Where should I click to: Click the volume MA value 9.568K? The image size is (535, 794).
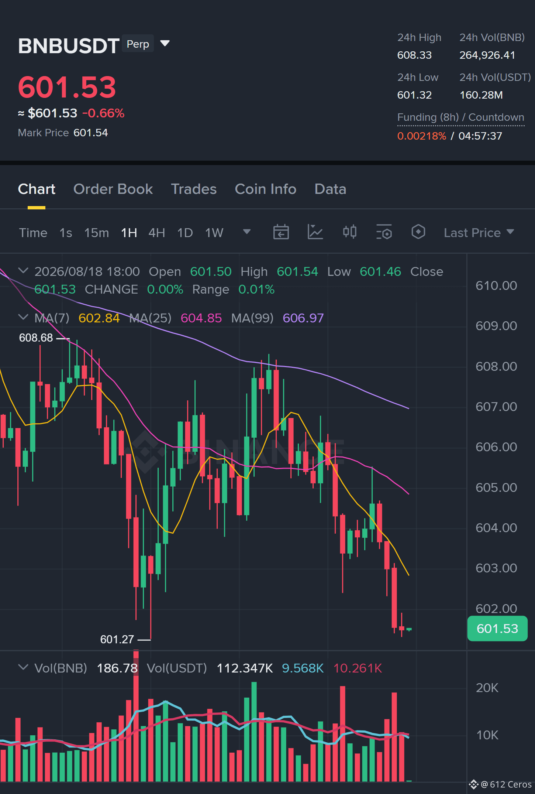pyautogui.click(x=303, y=668)
